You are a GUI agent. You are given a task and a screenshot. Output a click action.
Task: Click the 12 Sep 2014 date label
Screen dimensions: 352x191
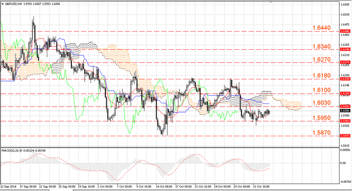click(9, 186)
